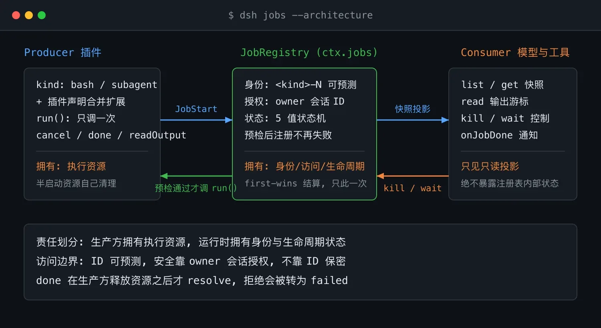601x328 pixels.
Task: Click the orange text '只见只读投影'
Action: pos(490,166)
